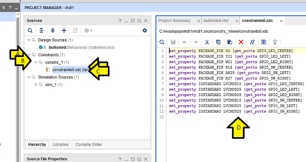Maximize the Sources panel
The width and height of the screenshot is (306, 162).
pyautogui.click(x=133, y=21)
